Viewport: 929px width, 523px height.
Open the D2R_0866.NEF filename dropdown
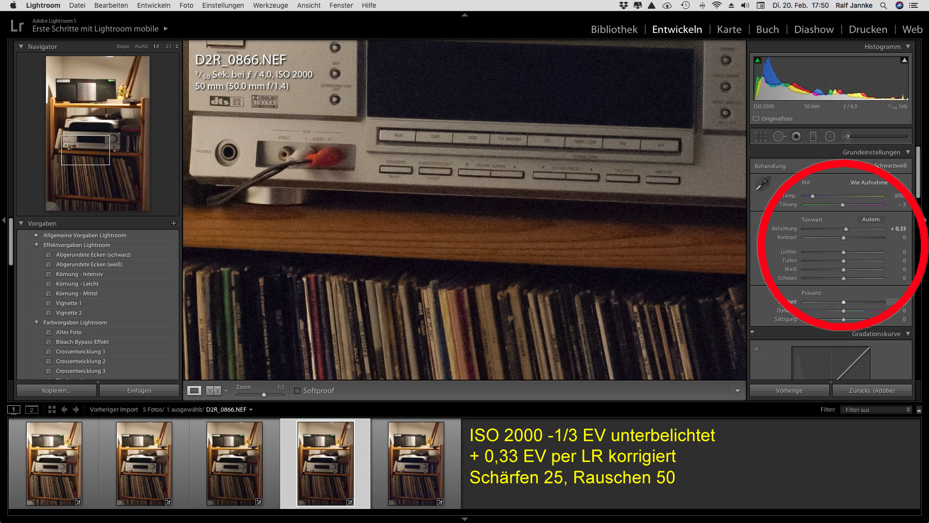230,410
